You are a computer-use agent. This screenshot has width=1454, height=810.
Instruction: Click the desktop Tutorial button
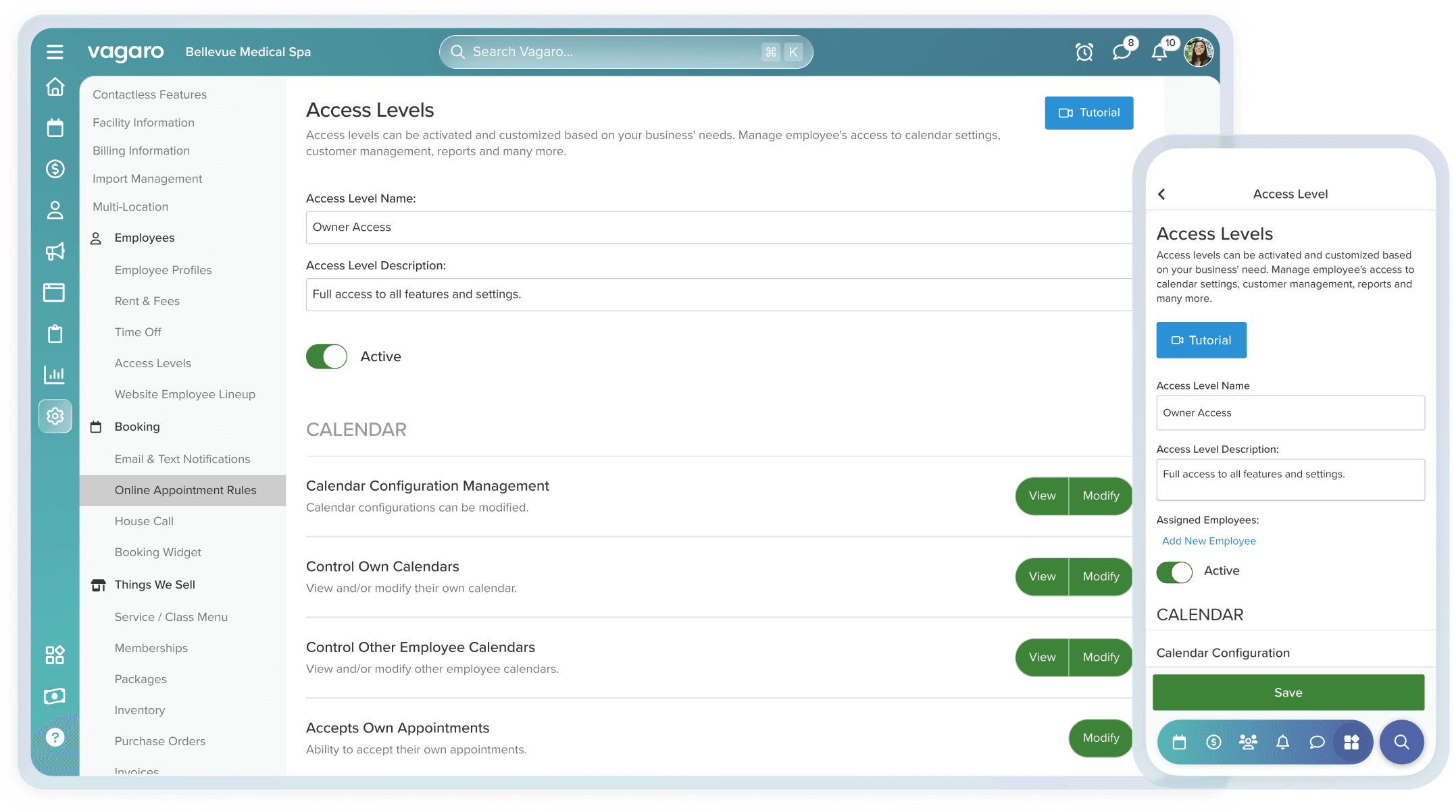[x=1088, y=113]
